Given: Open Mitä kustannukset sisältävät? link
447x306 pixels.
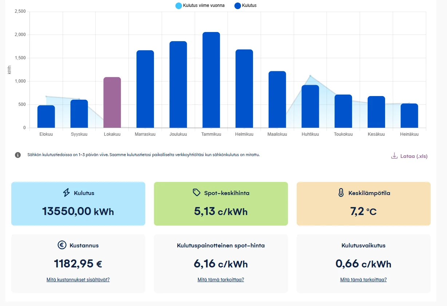Looking at the screenshot, I should [x=78, y=280].
